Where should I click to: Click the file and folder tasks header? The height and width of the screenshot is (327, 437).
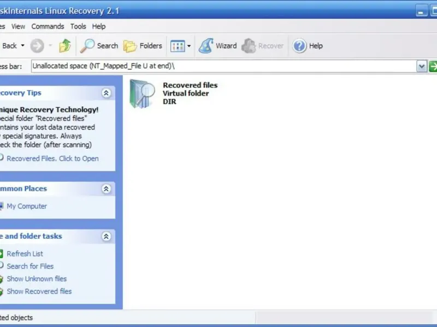coord(31,236)
